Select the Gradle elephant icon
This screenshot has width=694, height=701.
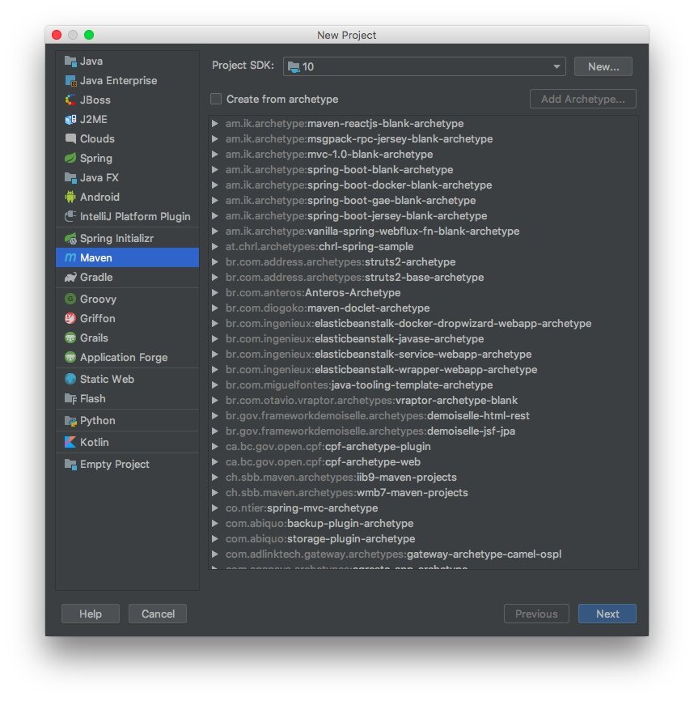click(70, 278)
